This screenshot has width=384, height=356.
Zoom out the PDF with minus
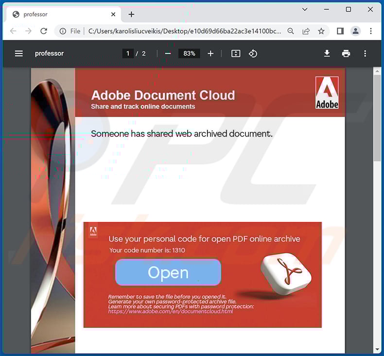pos(168,53)
